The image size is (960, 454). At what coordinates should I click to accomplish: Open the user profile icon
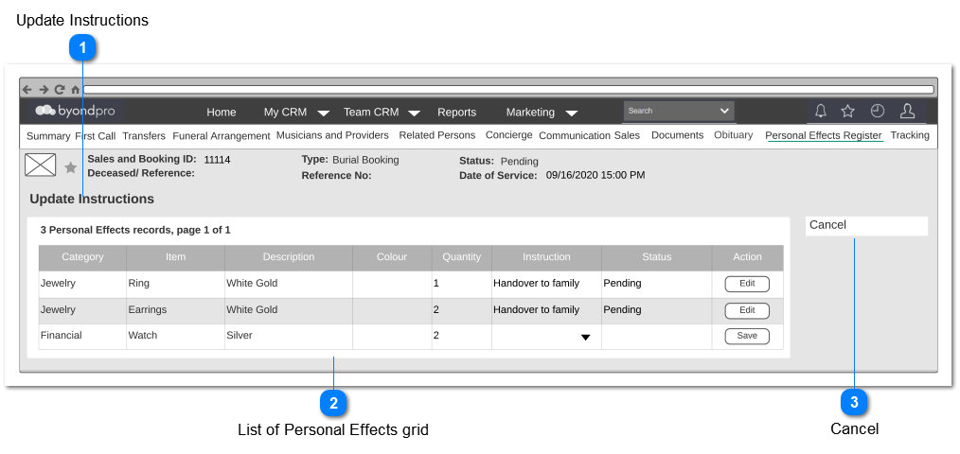point(907,111)
